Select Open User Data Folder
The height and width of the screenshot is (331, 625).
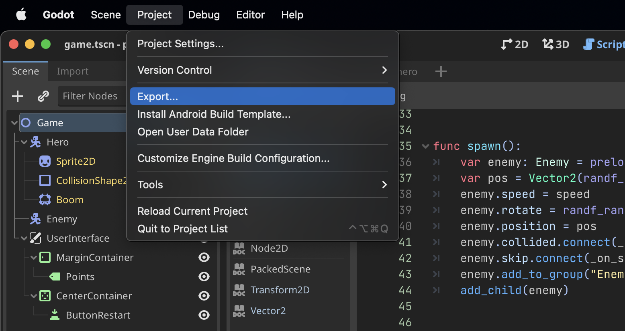click(263, 132)
